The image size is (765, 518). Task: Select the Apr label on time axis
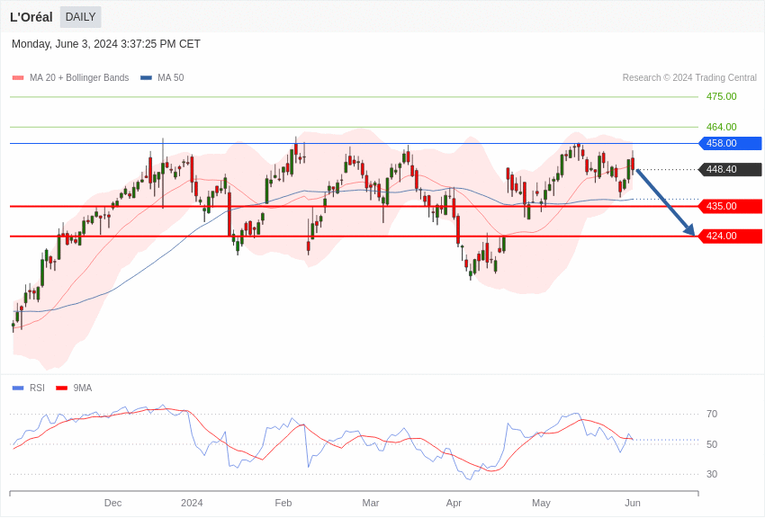(x=454, y=503)
